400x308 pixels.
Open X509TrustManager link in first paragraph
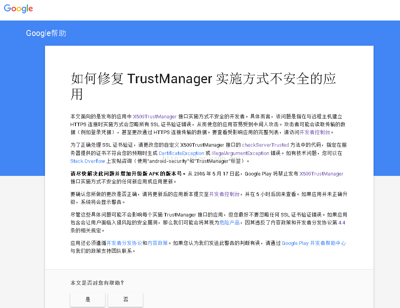[155, 116]
